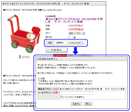Click the 在庫切れ sold-out button
This screenshot has height=112, width=131.
tap(56, 50)
